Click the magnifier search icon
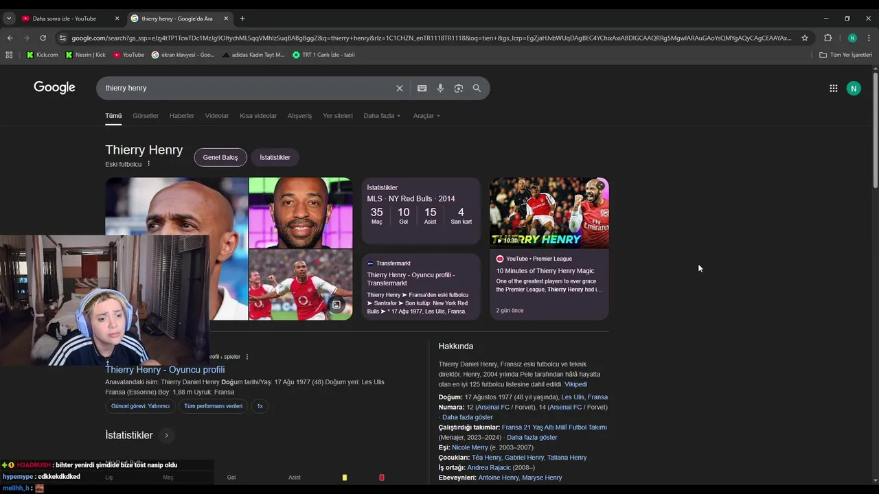The image size is (879, 494). click(x=477, y=88)
